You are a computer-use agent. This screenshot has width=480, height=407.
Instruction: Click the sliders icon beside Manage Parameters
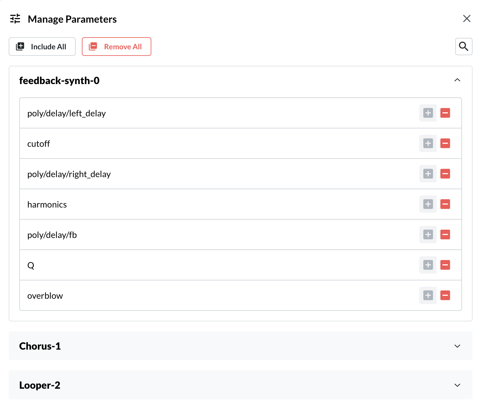[x=15, y=19]
